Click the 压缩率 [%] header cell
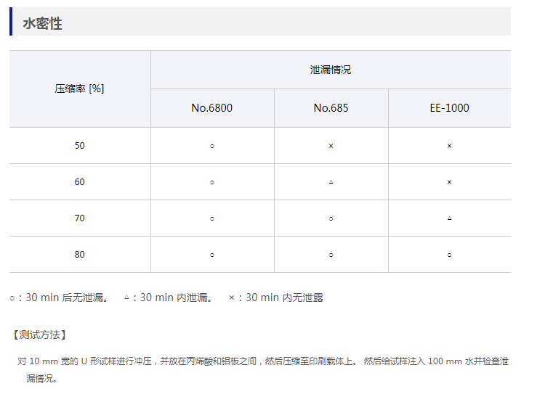Screen dimensions: 553x394 tap(79, 89)
